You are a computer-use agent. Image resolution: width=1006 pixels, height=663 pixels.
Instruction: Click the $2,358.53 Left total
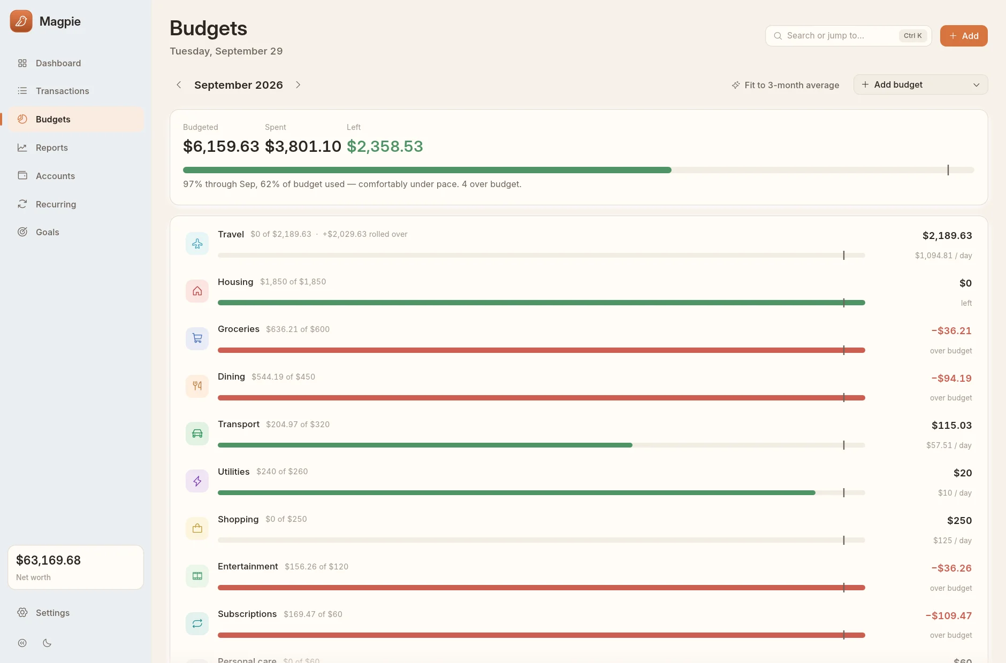click(385, 147)
